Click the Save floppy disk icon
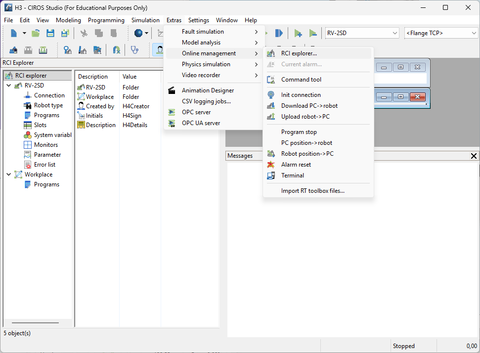The image size is (480, 353). (x=50, y=33)
